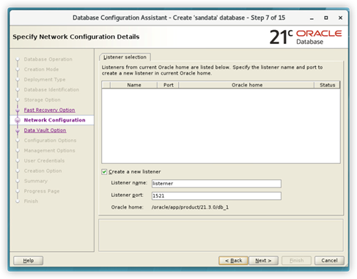The height and width of the screenshot is (279, 357).
Task: Go to the Next step
Action: pos(263,261)
